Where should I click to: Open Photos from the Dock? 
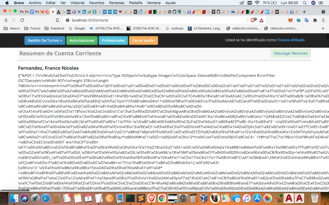[268, 198]
